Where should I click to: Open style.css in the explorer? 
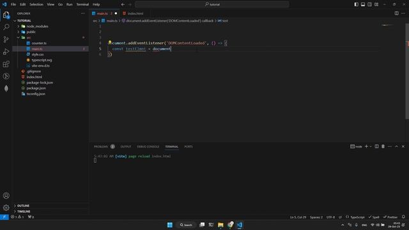coord(38,54)
